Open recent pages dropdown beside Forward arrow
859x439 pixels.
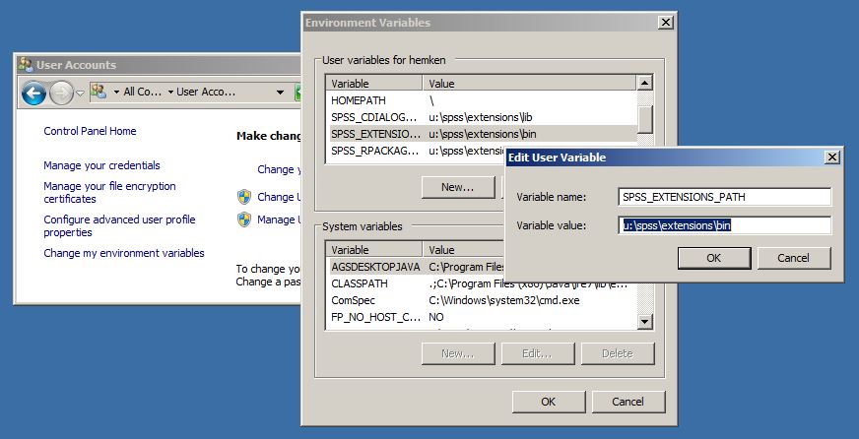coord(80,94)
